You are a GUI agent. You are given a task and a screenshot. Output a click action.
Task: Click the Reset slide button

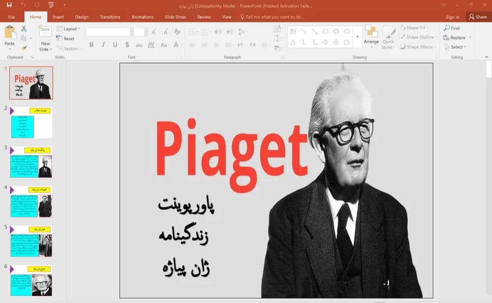coord(65,38)
